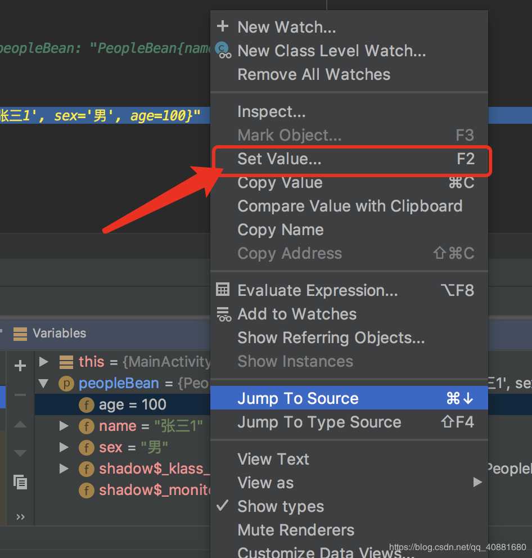Click the plus icon beside New Watch
The width and height of the screenshot is (532, 558).
click(223, 26)
